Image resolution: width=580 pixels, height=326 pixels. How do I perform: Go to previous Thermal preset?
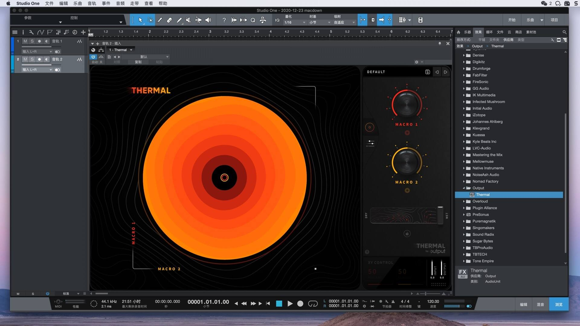pyautogui.click(x=437, y=72)
